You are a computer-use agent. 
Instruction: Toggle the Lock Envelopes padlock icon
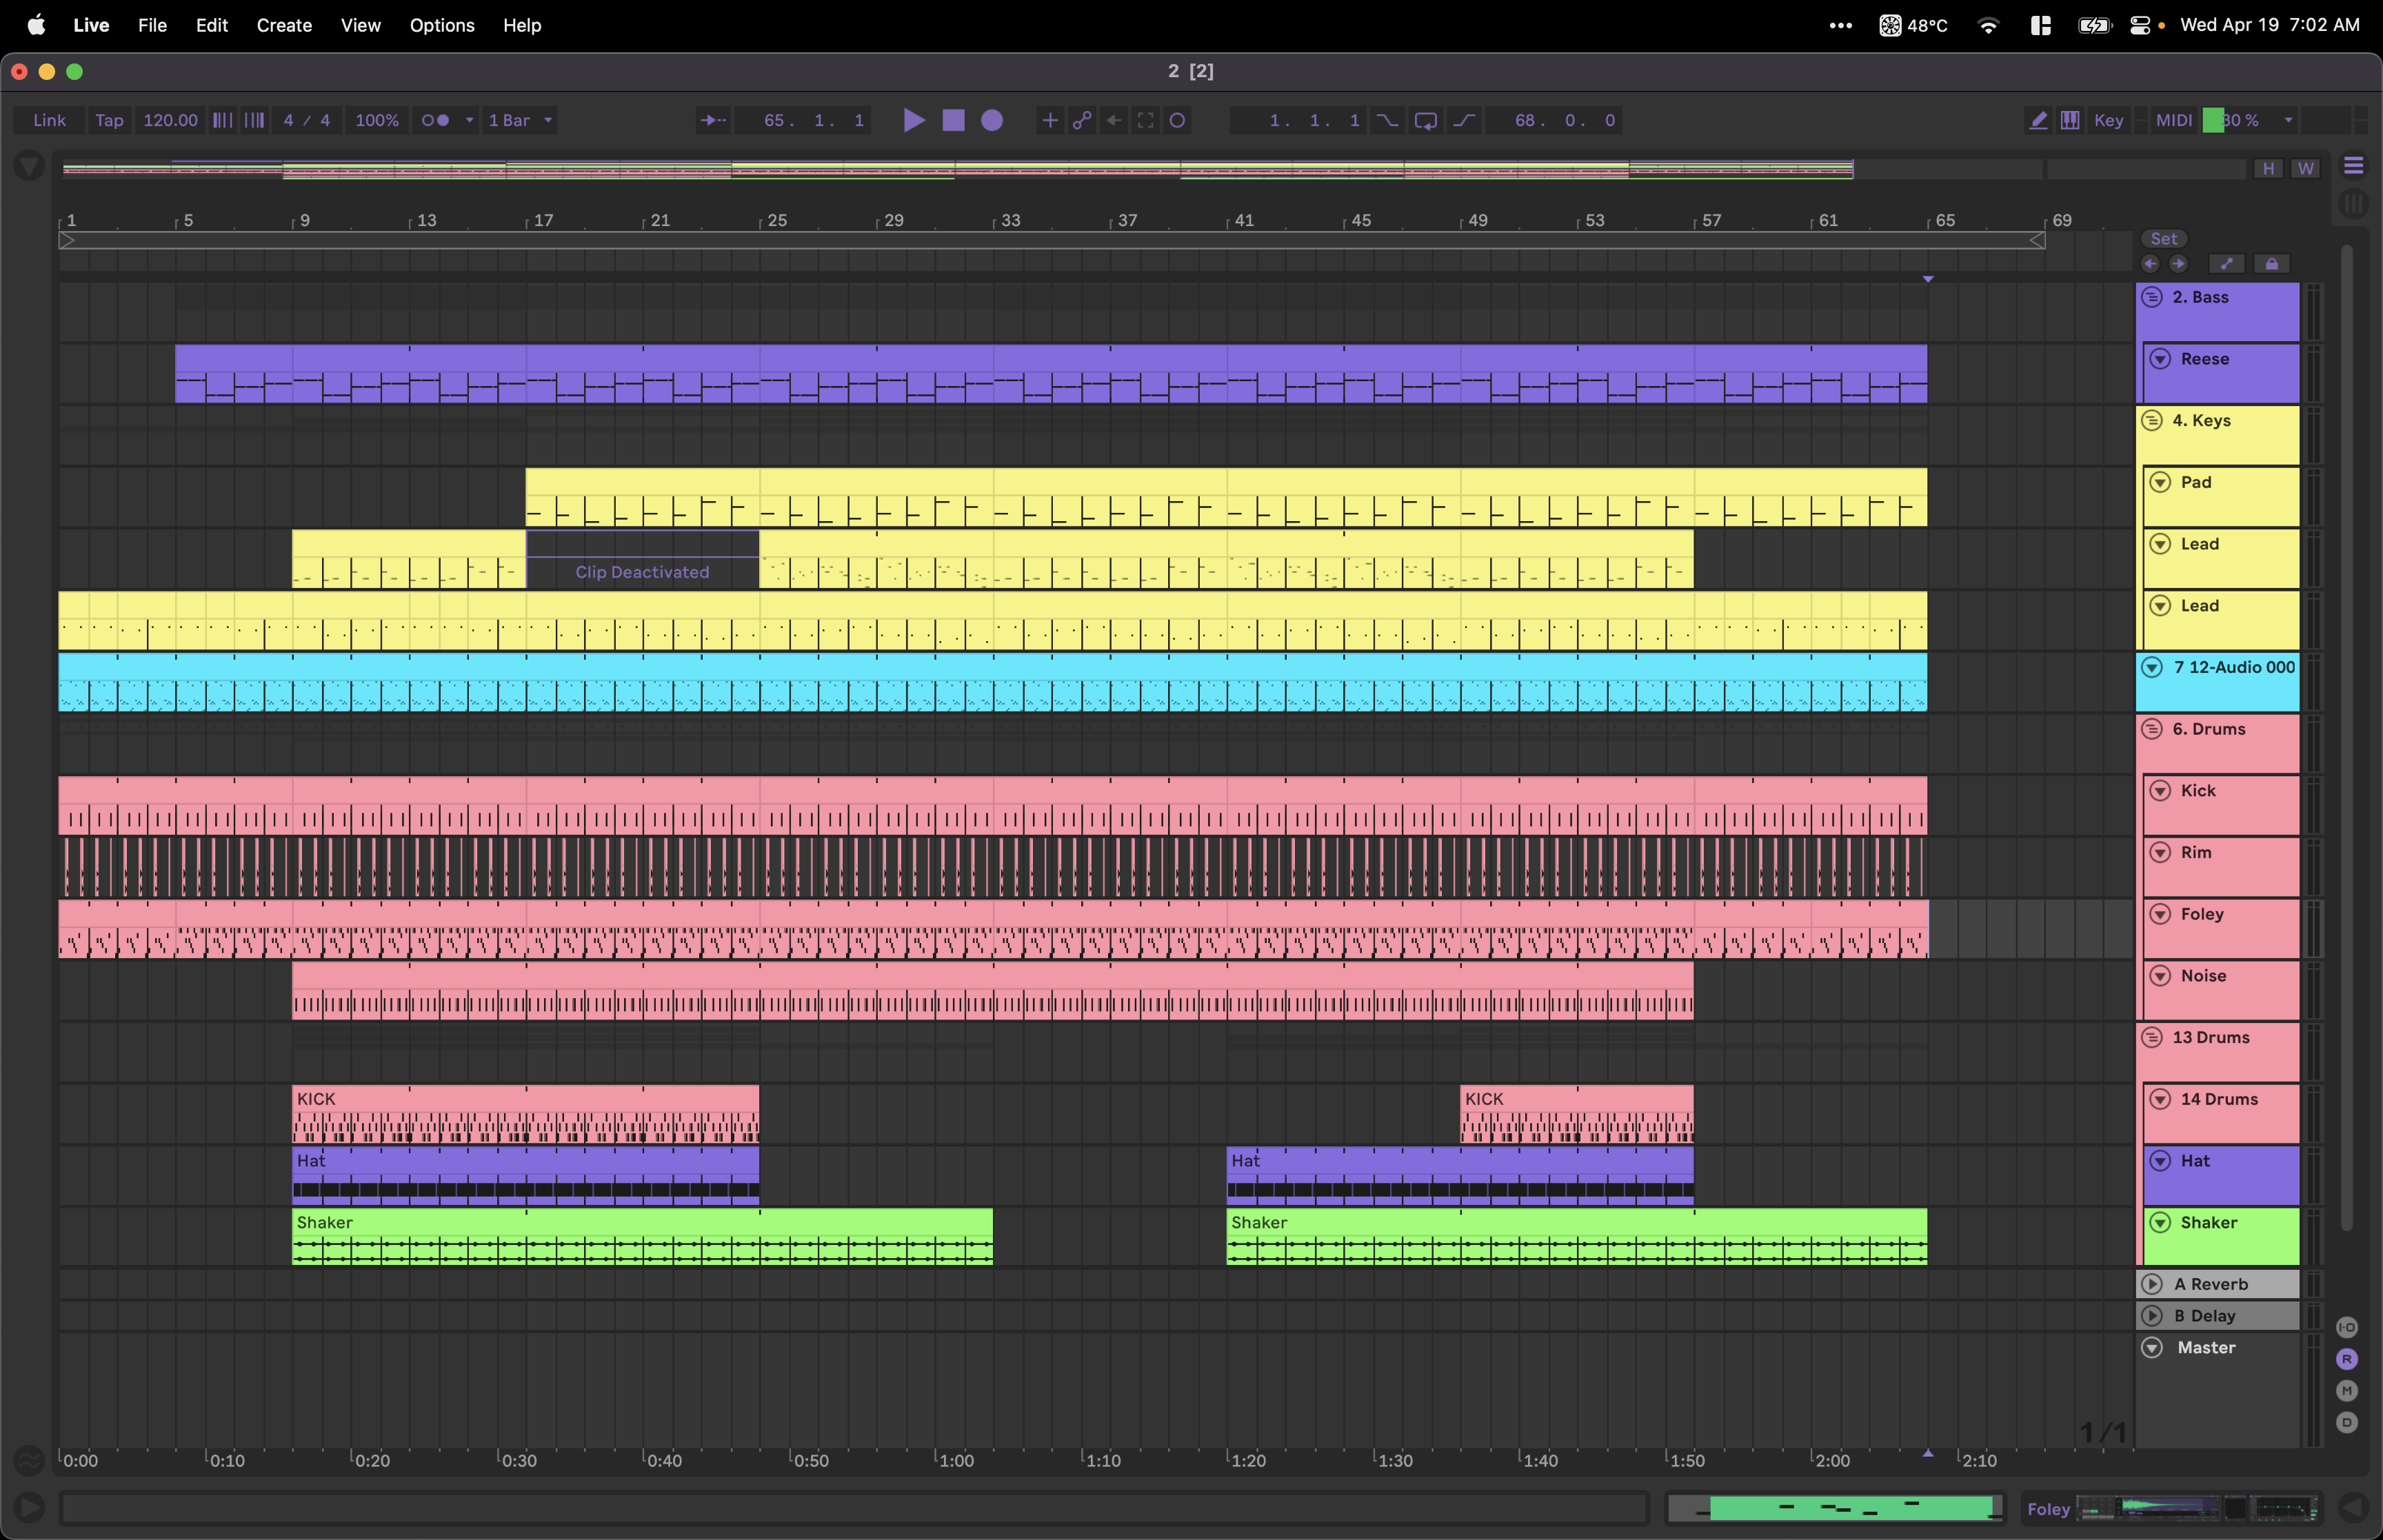pyautogui.click(x=2272, y=264)
